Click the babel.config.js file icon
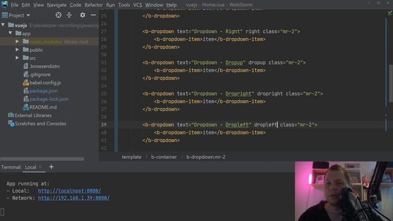The height and width of the screenshot is (221, 393). 26,83
